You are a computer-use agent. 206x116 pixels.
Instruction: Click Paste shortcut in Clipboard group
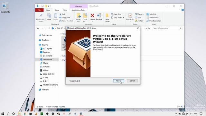[66, 21]
